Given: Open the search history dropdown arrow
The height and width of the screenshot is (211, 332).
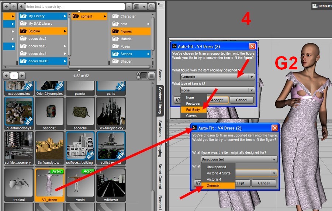Looking at the screenshot, I should (x=129, y=7).
